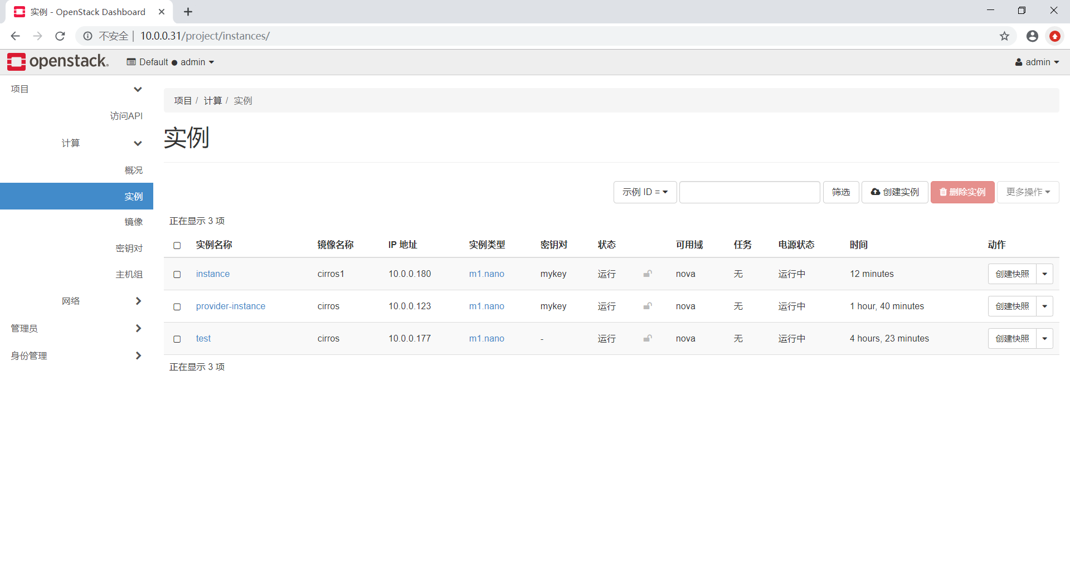Open the browser profile icon
Screen dimensions: 1070x580
click(1032, 36)
